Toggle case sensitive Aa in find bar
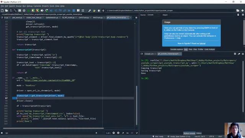 [127, 133]
